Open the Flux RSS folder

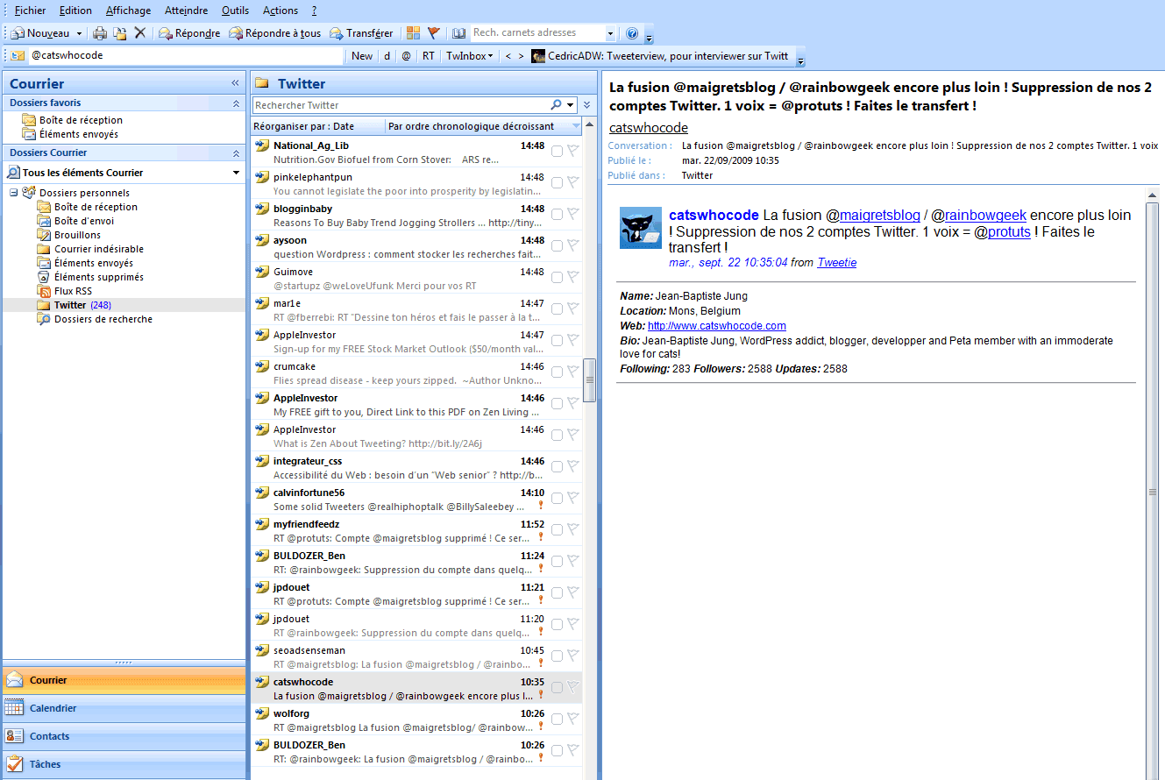(x=73, y=291)
